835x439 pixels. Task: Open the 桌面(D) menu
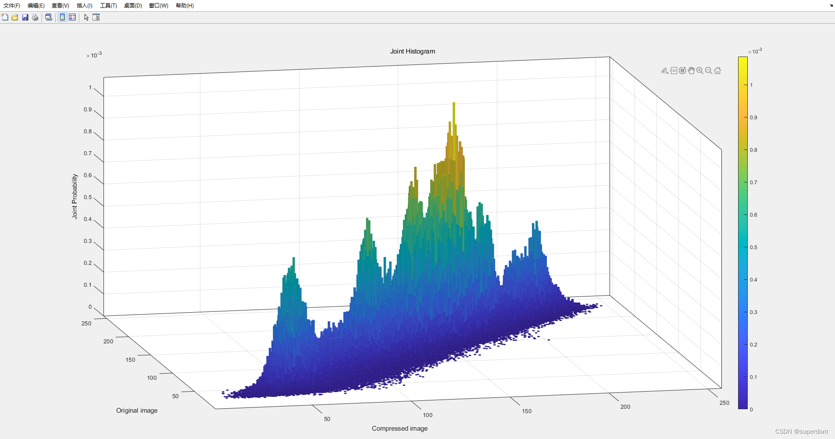point(133,6)
